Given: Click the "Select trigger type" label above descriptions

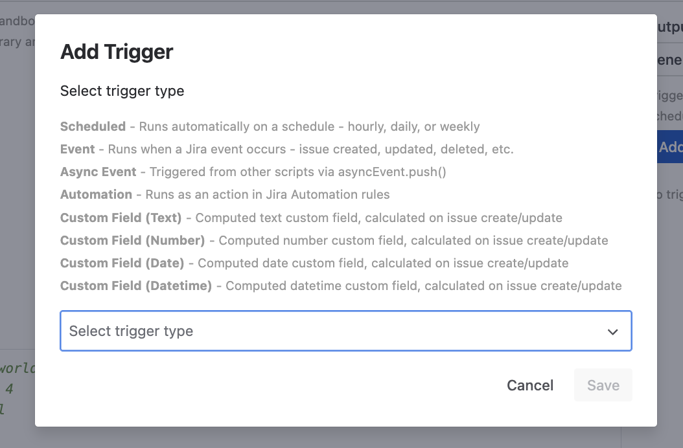Looking at the screenshot, I should tap(122, 91).
